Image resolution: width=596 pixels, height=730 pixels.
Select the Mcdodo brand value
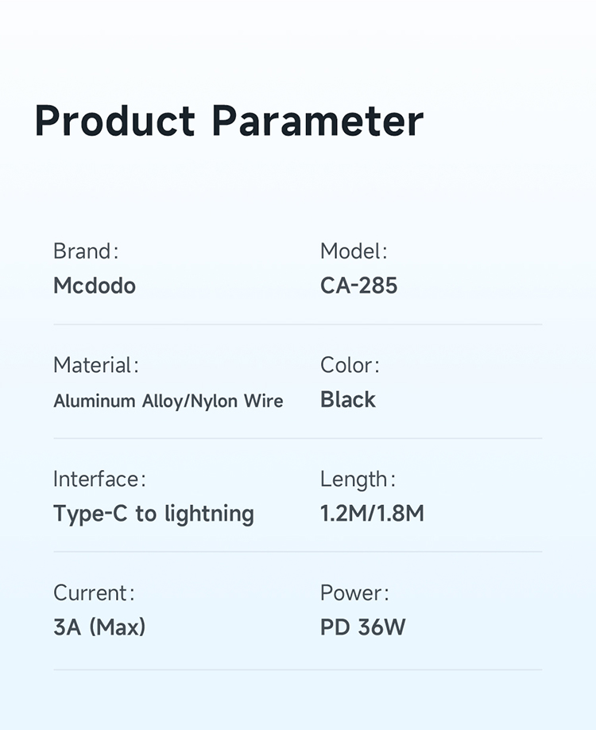click(95, 285)
